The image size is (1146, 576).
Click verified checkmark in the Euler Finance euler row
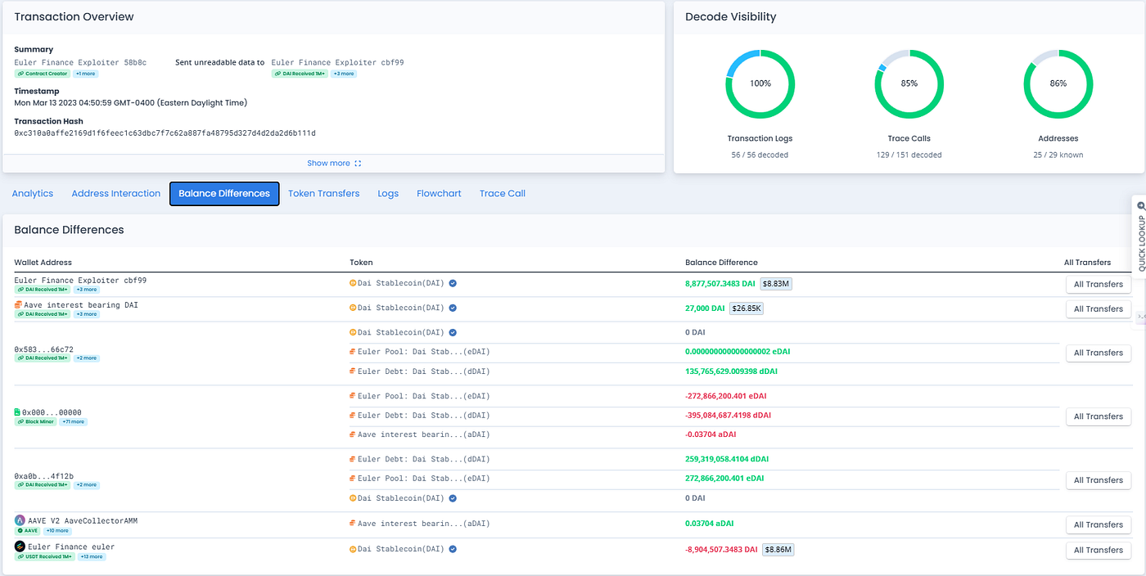pos(453,549)
